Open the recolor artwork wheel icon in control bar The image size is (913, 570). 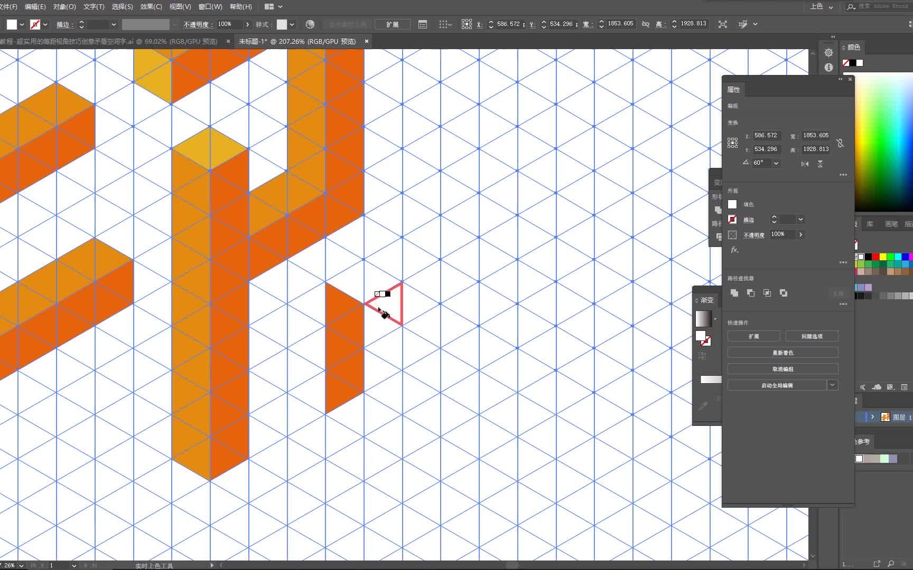pyautogui.click(x=310, y=24)
